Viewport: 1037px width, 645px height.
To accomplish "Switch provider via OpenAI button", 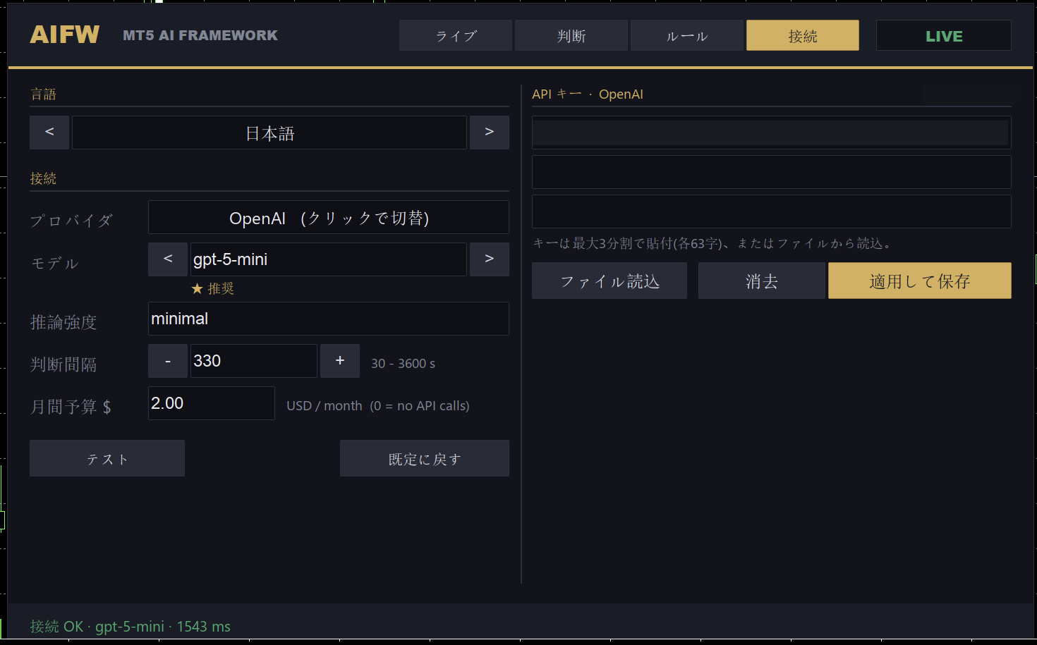I will pyautogui.click(x=329, y=217).
